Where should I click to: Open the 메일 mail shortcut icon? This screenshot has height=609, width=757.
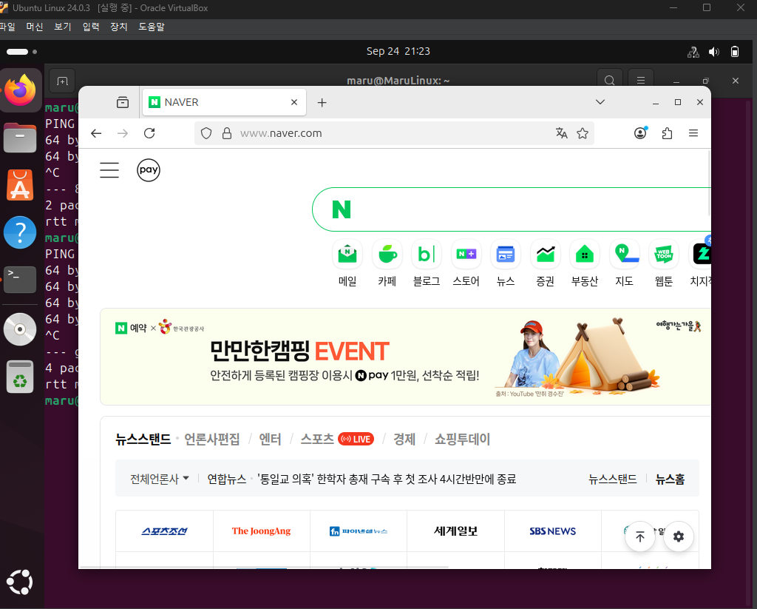[x=347, y=254]
